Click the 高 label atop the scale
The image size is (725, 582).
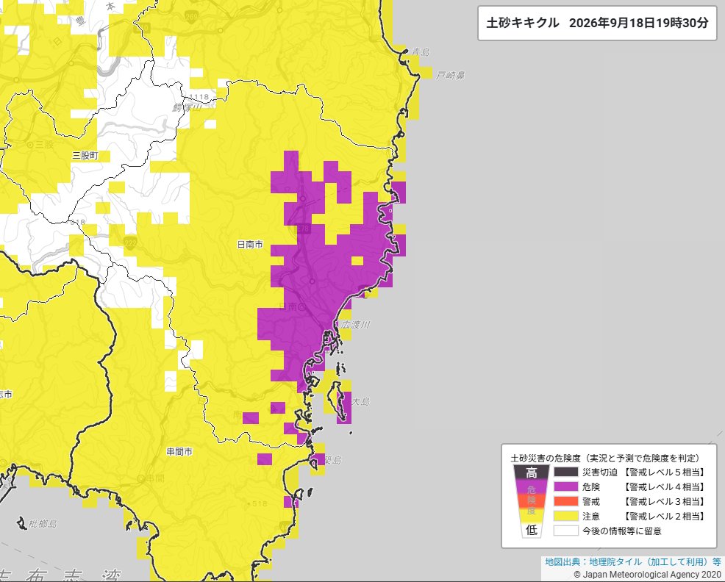pyautogui.click(x=532, y=473)
